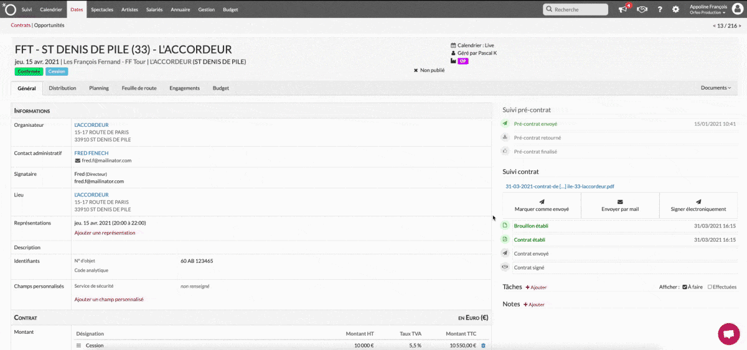Click 'Signer électroniquement' button
The image size is (747, 350).
pyautogui.click(x=698, y=205)
